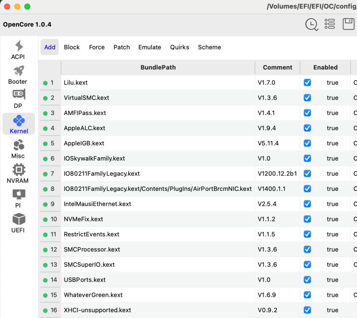Disable the Lilu.kext enabled checkbox
The width and height of the screenshot is (357, 318).
tap(307, 82)
